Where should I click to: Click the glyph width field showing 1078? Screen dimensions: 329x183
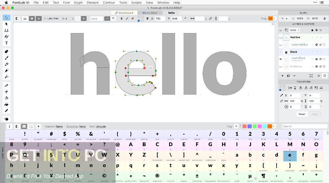point(315,18)
